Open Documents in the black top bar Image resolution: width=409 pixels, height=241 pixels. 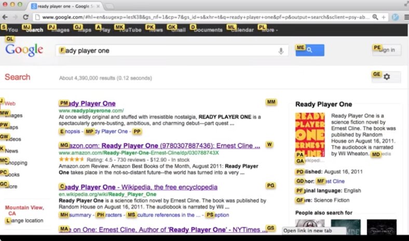[207, 30]
